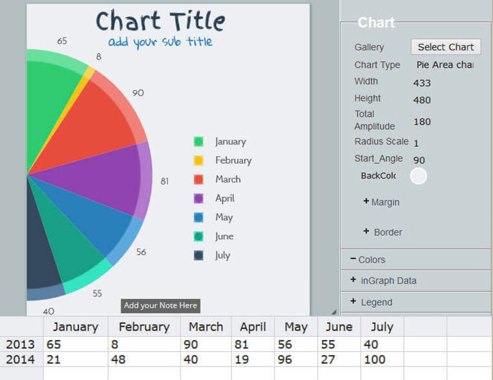Open the BackColor picker circle
Screen dimensions: 493x380
(418, 176)
